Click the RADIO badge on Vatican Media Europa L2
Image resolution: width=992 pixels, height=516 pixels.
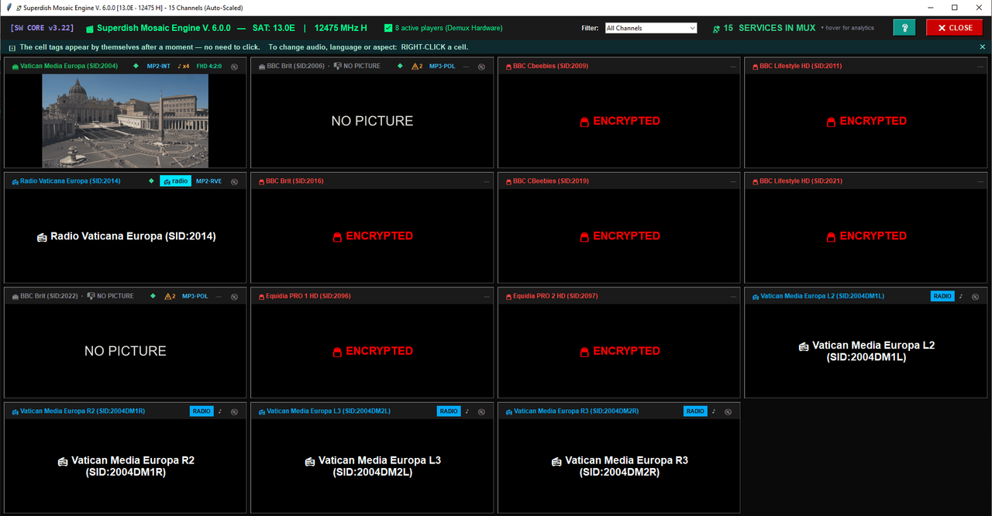pyautogui.click(x=942, y=296)
